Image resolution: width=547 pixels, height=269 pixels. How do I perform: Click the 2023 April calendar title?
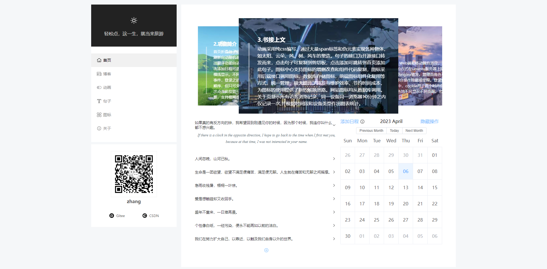[x=391, y=121]
